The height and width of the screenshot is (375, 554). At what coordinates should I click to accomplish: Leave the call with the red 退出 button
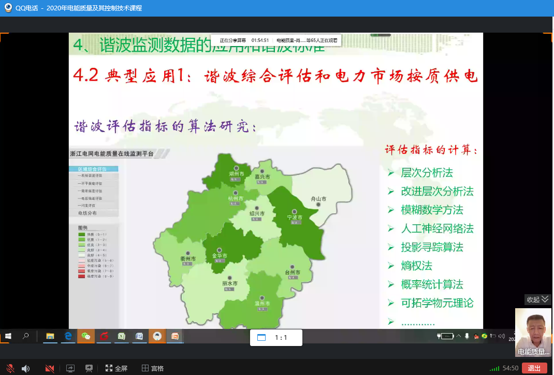[x=534, y=368]
